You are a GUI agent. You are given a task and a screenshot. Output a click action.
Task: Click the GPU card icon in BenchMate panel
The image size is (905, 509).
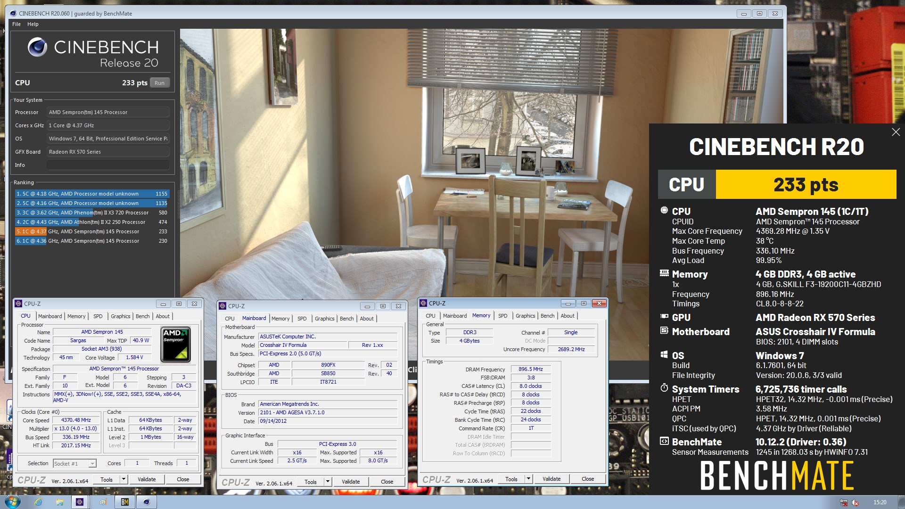[x=664, y=316]
